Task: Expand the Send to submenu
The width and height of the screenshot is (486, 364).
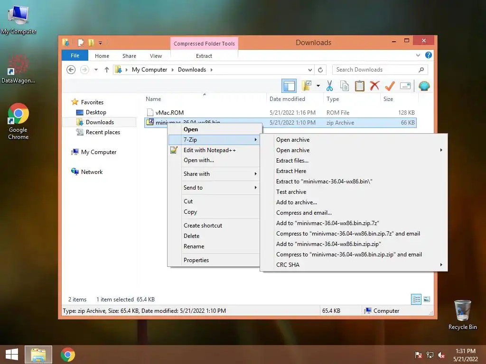Action: tap(214, 188)
